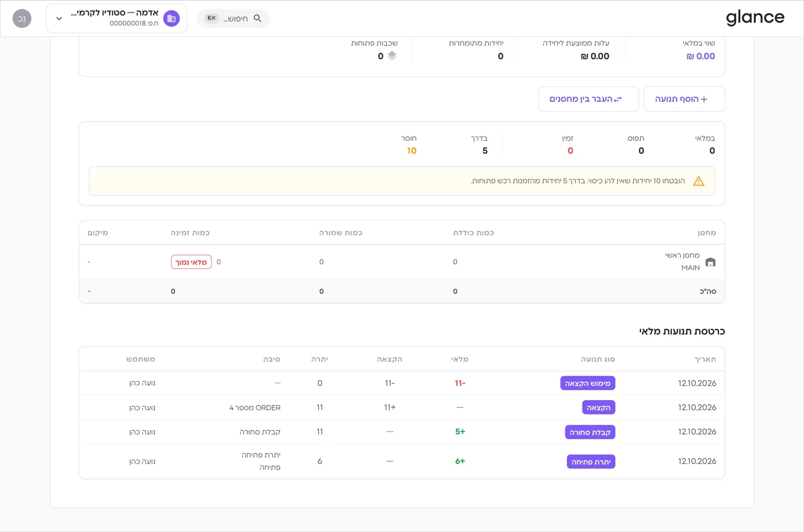Click the קבלת סחורה movement badge
804x532 pixels.
590,432
